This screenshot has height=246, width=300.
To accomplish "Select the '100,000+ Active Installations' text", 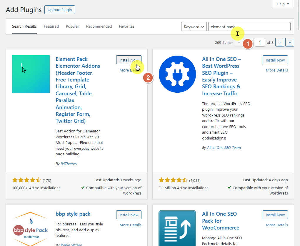I will click(36, 188).
